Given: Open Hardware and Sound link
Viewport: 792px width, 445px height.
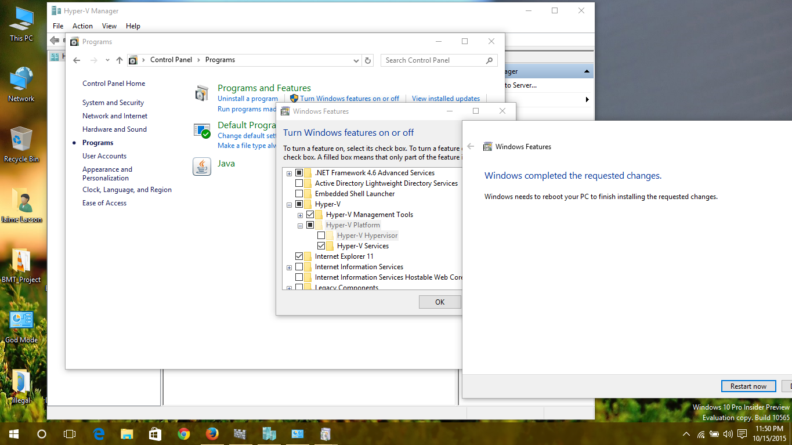Looking at the screenshot, I should (x=114, y=129).
